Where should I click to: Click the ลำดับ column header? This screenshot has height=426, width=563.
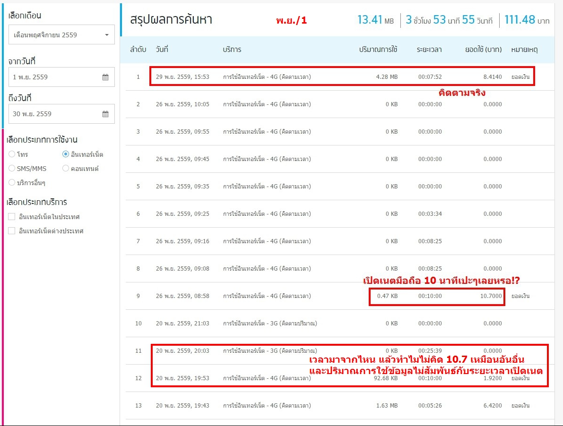coord(138,50)
